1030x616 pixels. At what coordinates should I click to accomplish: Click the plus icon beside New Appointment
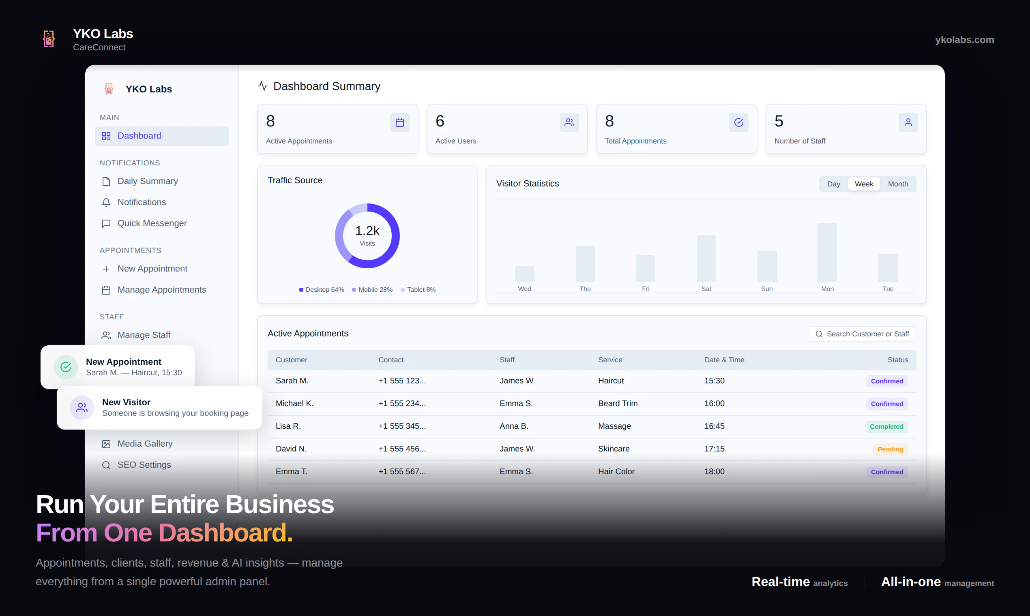[x=106, y=269]
